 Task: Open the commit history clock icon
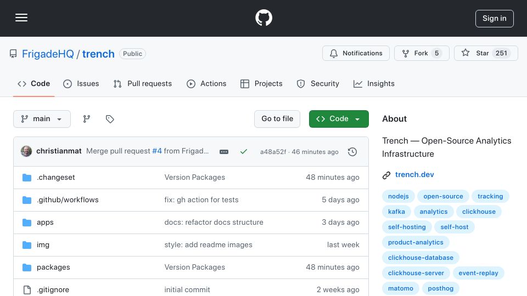[352, 152]
